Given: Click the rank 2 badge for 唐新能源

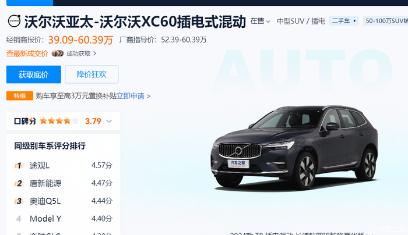Looking at the screenshot, I should [19, 183].
